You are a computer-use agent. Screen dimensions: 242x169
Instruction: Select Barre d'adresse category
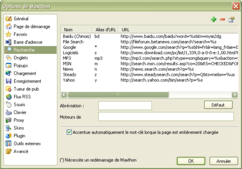[x=30, y=42]
